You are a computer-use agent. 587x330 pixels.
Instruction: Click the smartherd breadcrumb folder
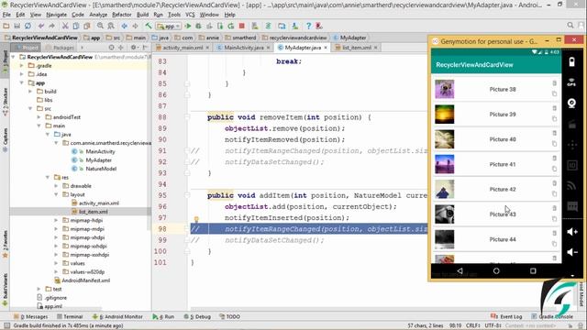click(x=240, y=38)
